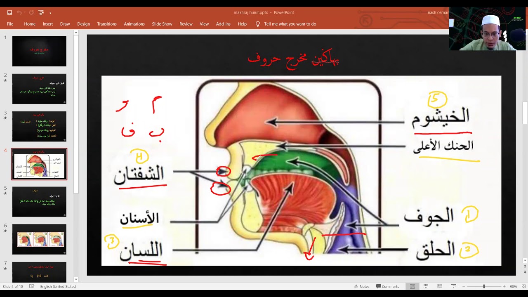Click 'Tell me what you want to do' box
Viewport: 528px width, 297px height.
pyautogui.click(x=290, y=24)
